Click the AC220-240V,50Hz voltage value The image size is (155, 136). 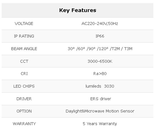(x=100, y=24)
